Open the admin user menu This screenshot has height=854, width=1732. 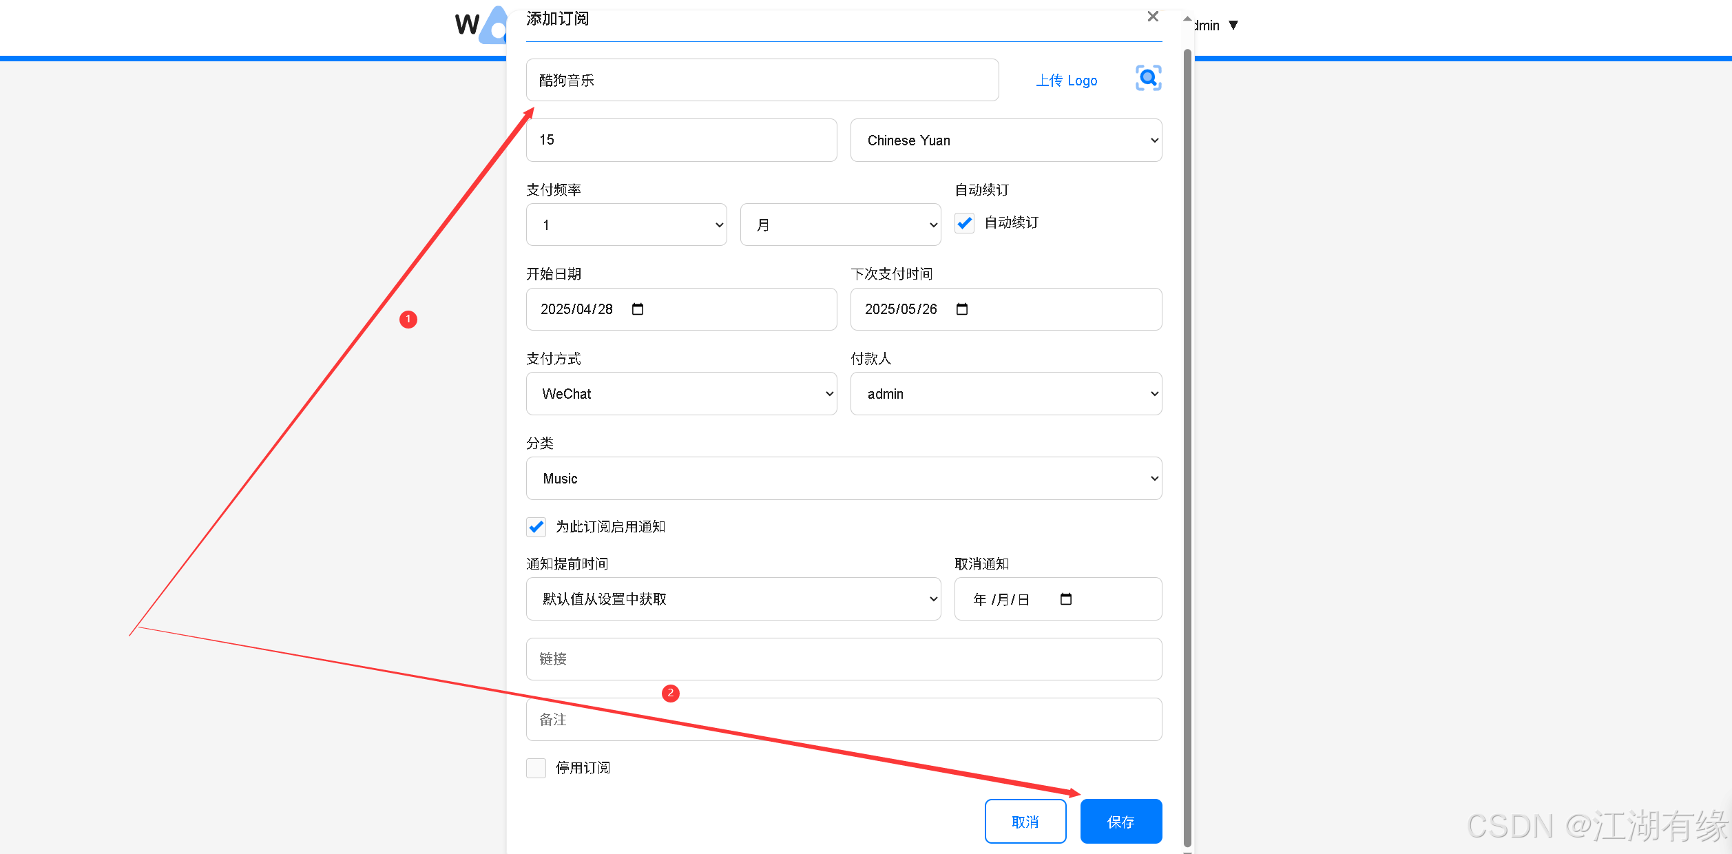coord(1215,25)
